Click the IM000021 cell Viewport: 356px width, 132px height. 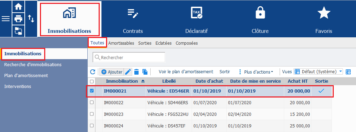pos(124,91)
